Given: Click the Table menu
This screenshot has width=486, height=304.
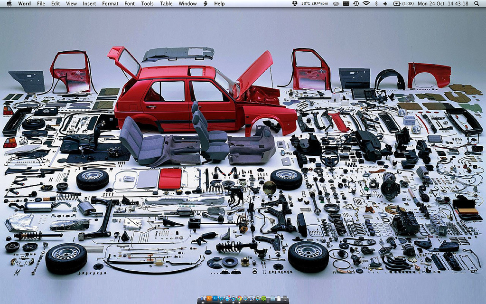Looking at the screenshot, I should (x=166, y=3).
